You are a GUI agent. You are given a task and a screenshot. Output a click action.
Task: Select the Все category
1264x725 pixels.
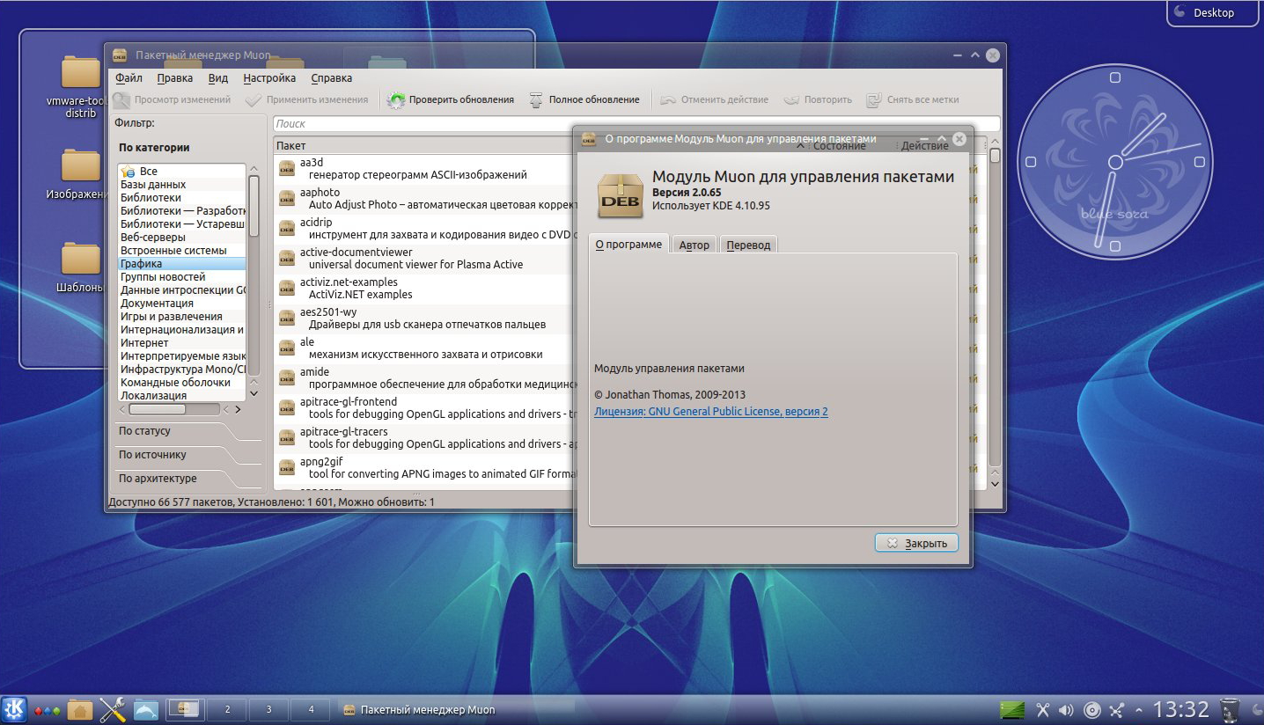tap(182, 171)
